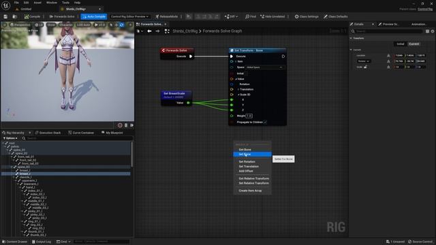Open the Edit menu

click(x=26, y=3)
